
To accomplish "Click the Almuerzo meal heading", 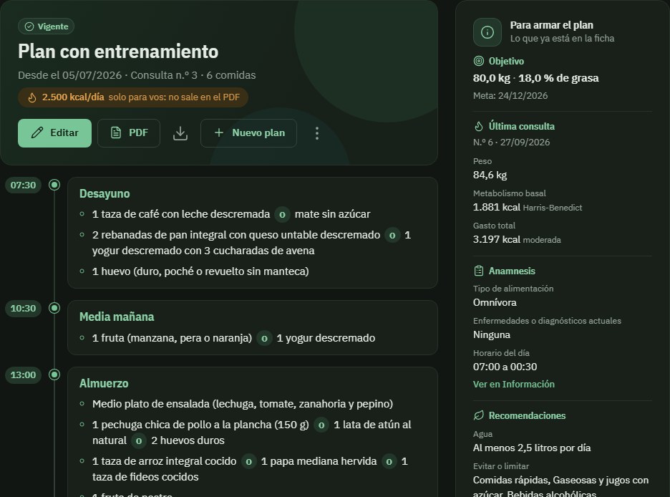I will coord(104,383).
